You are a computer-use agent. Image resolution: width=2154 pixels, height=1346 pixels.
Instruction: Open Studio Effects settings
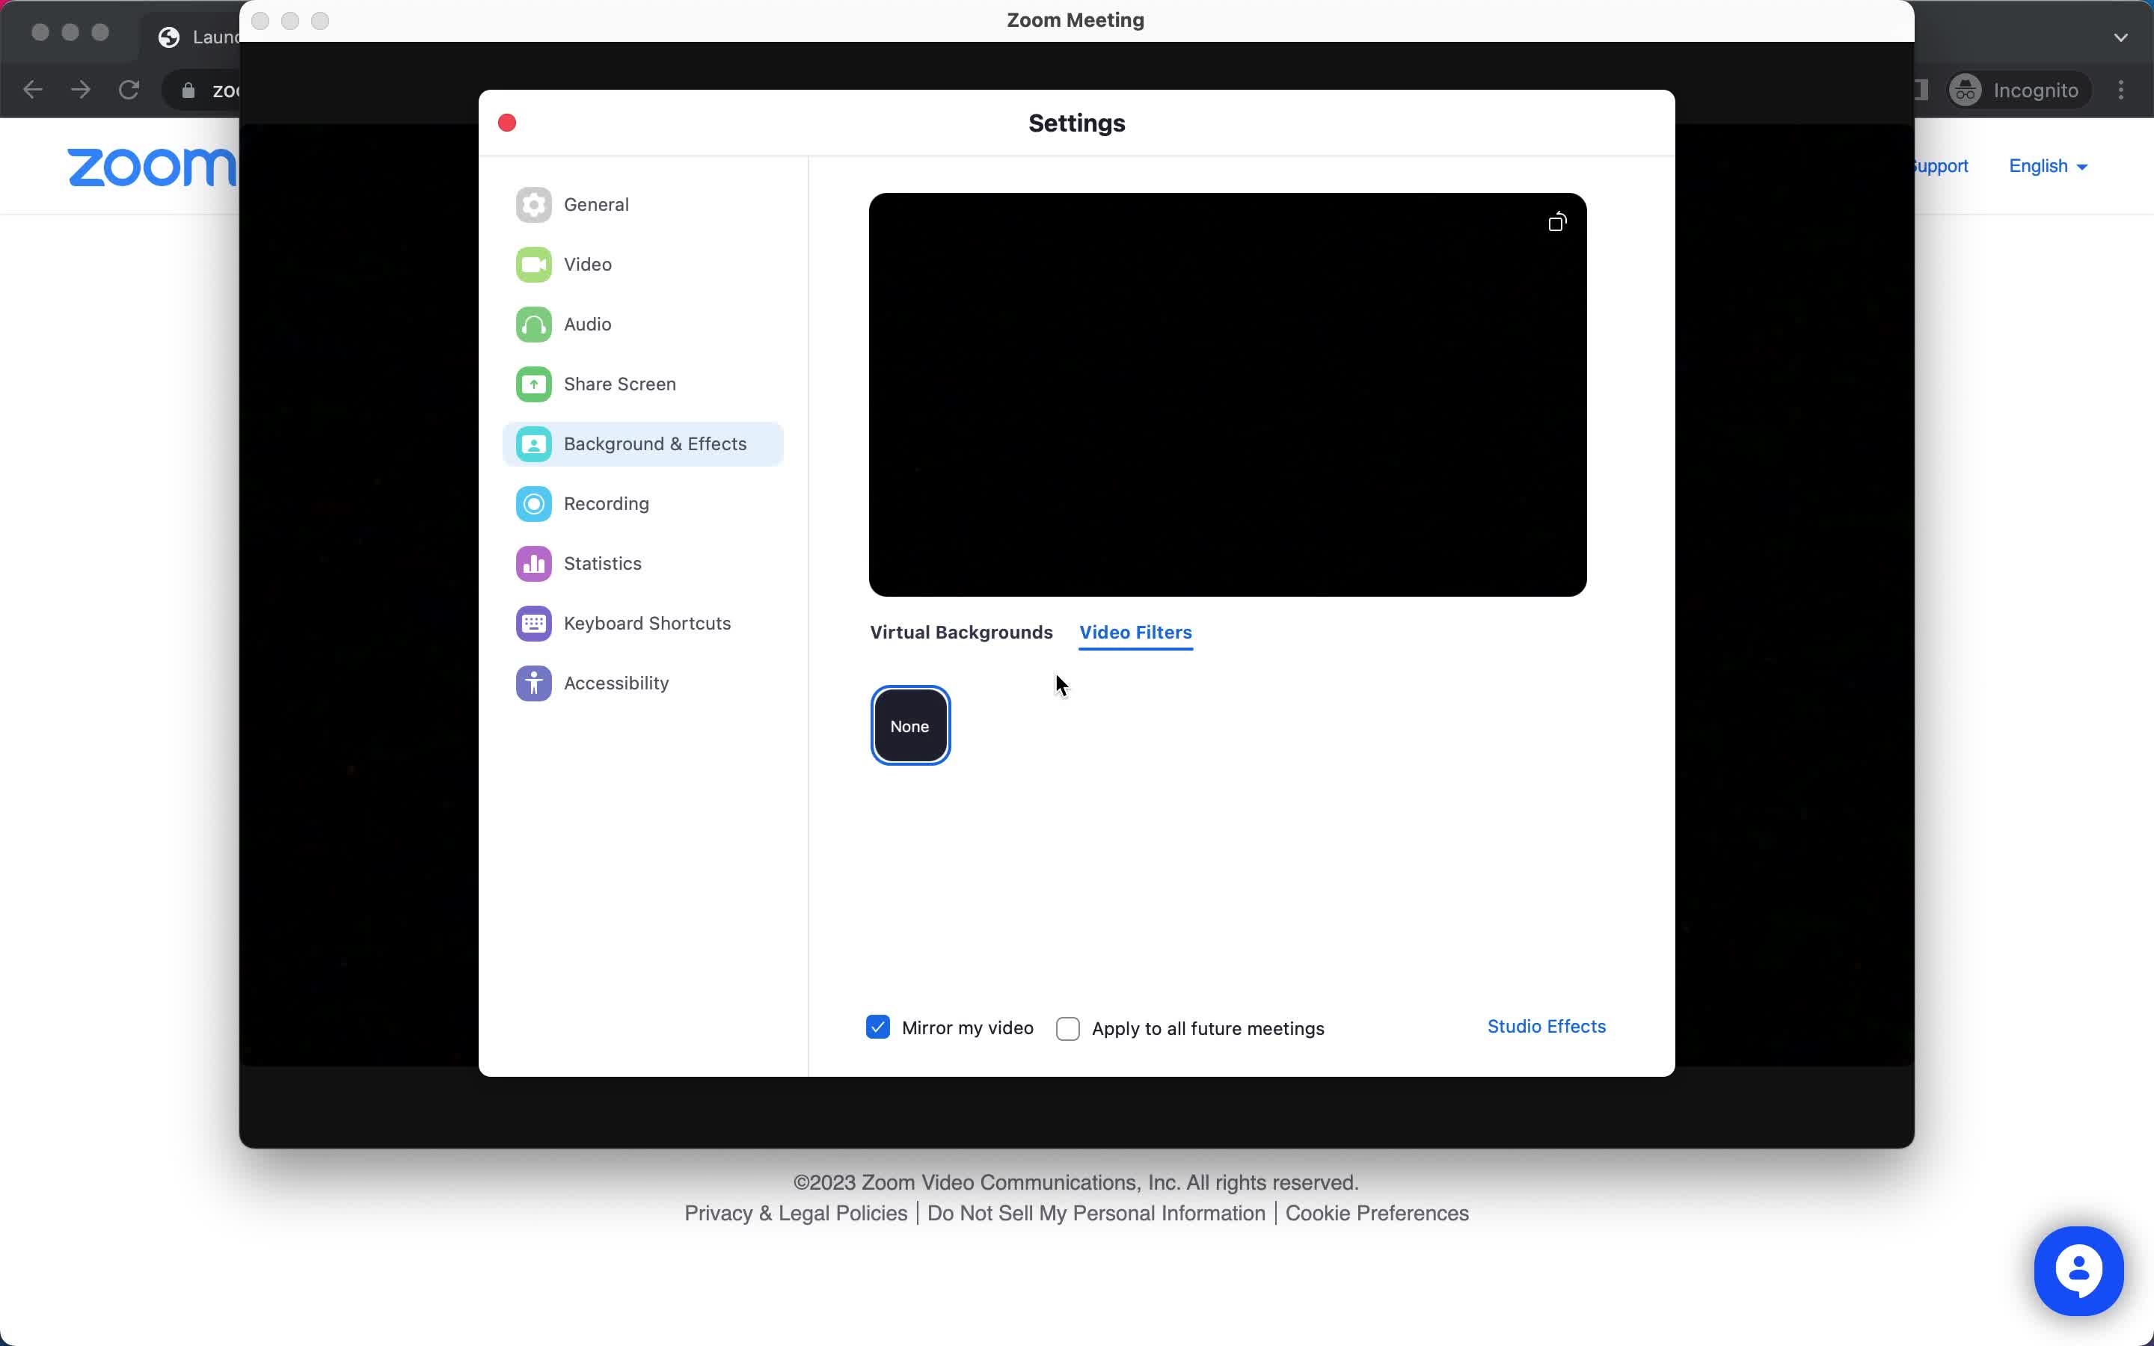pyautogui.click(x=1546, y=1025)
